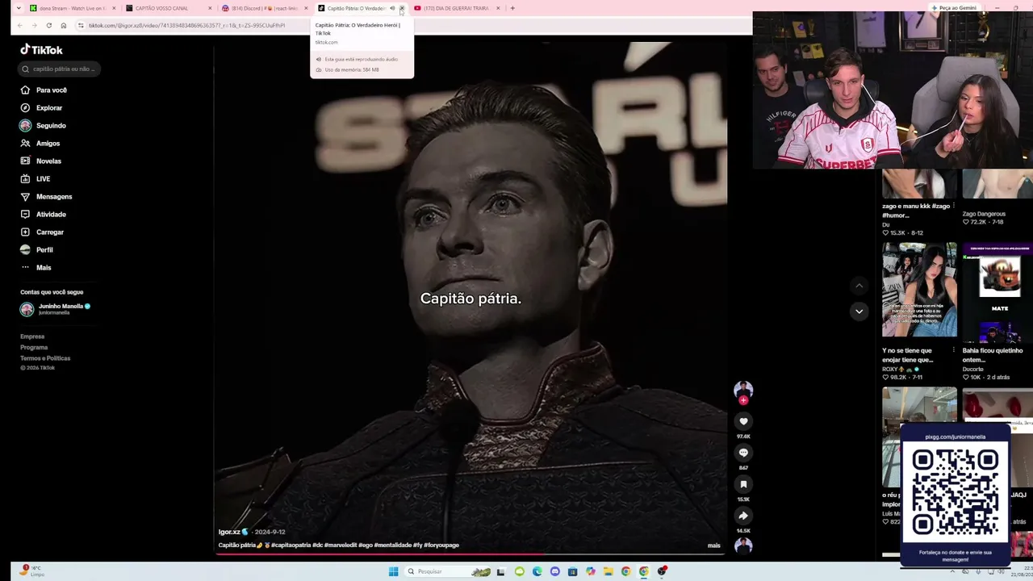
Task: Click the #marveledit hashtag
Action: tap(340, 545)
